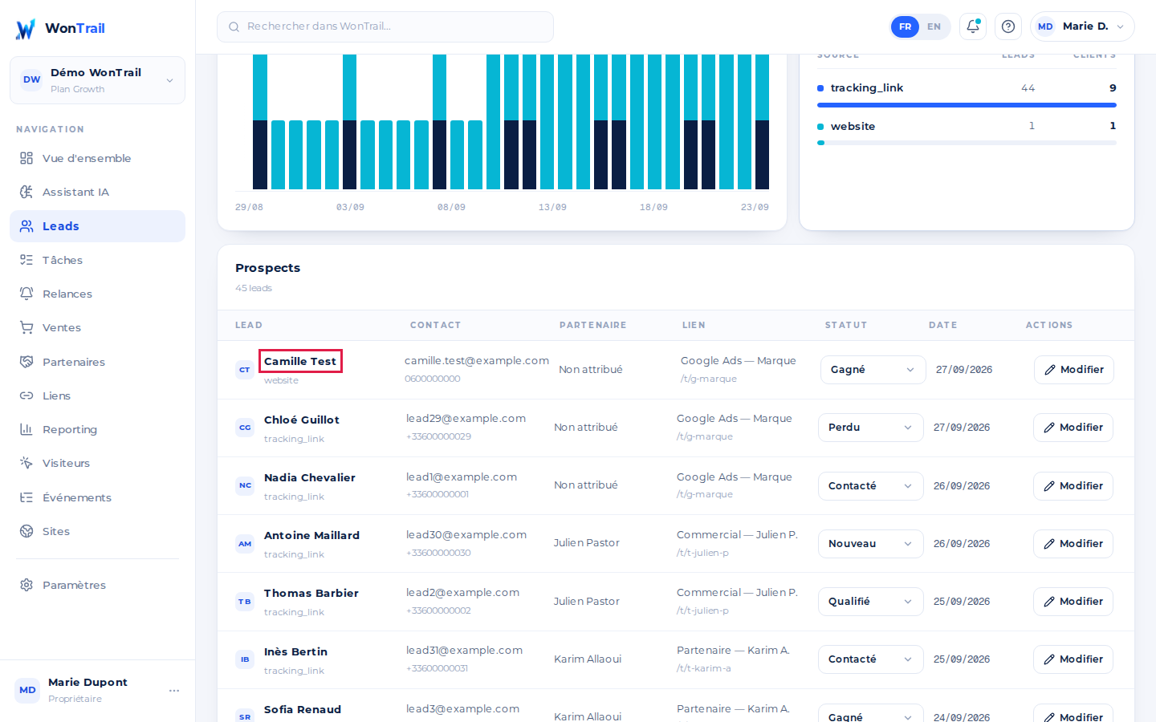Click the AM avatar of Antoine Maillard
Screen dimensions: 1156x722
point(245,543)
